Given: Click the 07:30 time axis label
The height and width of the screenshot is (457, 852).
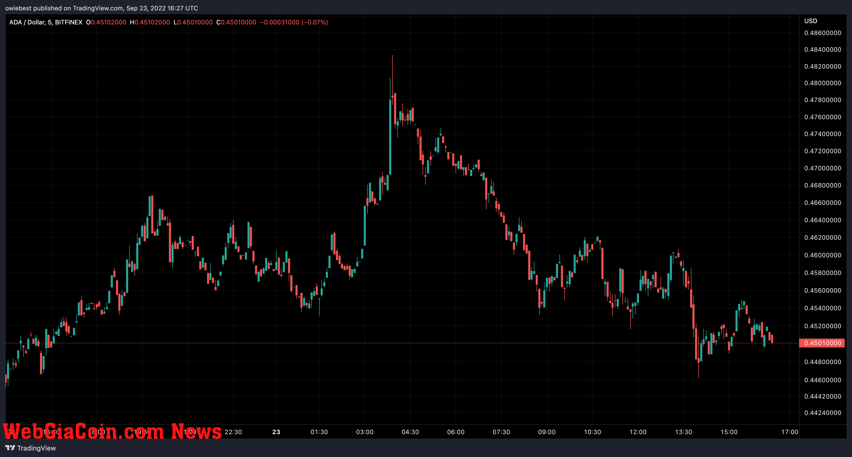Looking at the screenshot, I should coord(501,432).
